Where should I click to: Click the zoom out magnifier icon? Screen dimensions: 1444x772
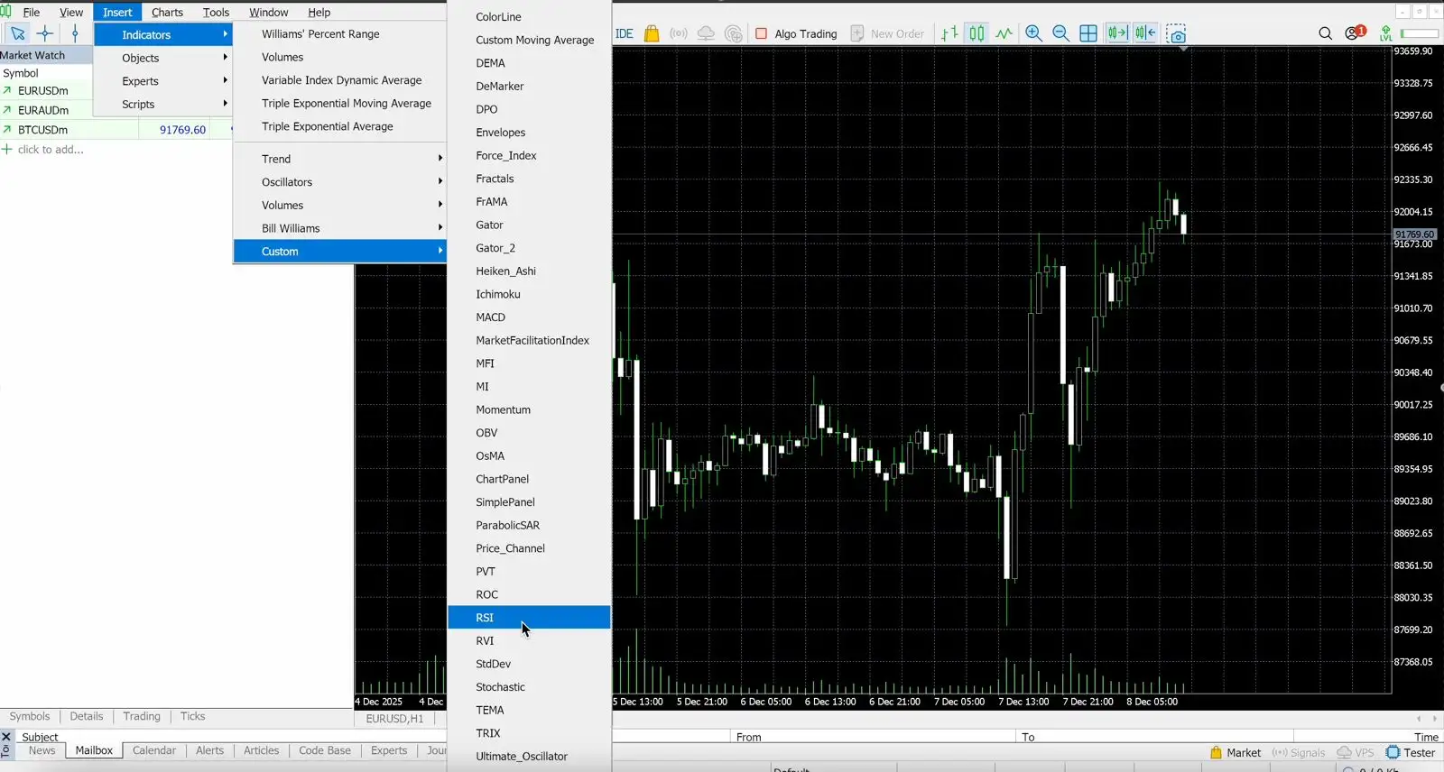coord(1060,33)
